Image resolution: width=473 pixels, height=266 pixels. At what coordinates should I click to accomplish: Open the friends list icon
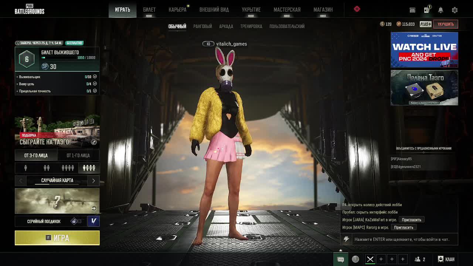(x=420, y=259)
